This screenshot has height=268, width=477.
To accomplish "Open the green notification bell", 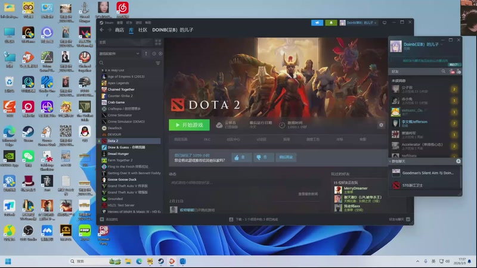I will (x=331, y=23).
